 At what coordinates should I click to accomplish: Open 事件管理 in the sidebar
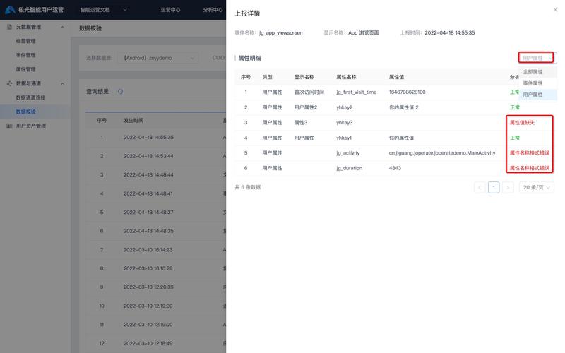click(x=25, y=55)
